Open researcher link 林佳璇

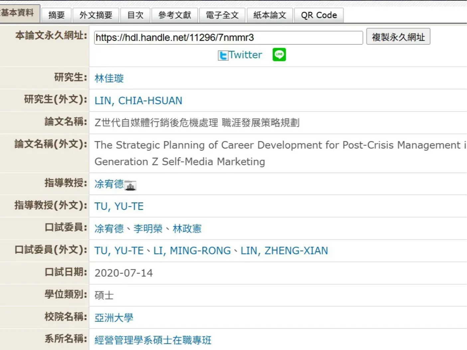[x=109, y=78]
